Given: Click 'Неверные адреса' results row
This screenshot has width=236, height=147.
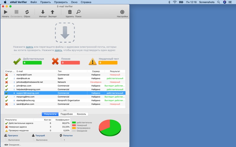Looking at the screenshot, I should tap(37, 127).
